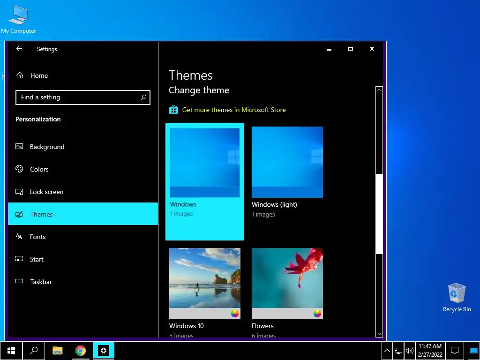Click the scrollbar up arrow
Image resolution: width=480 pixels, height=360 pixels.
pyautogui.click(x=379, y=90)
